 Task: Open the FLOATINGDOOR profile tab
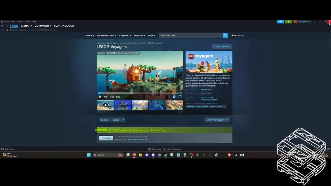coord(64,26)
